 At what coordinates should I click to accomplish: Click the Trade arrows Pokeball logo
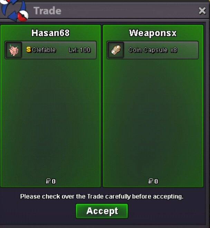(x=14, y=10)
